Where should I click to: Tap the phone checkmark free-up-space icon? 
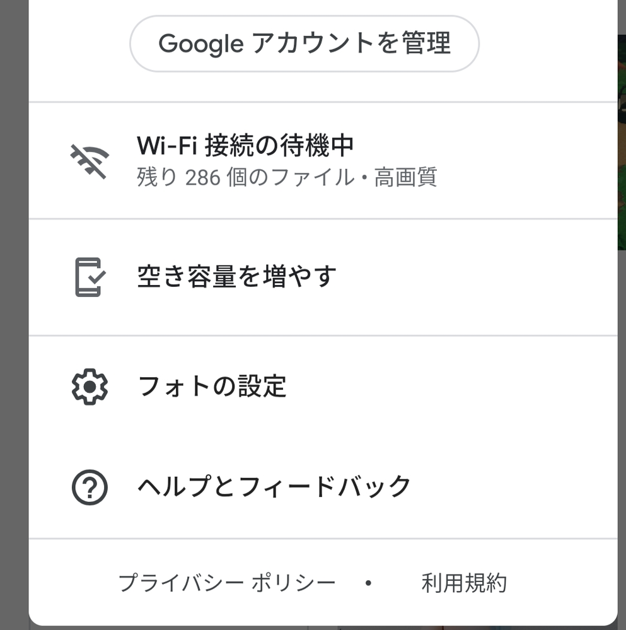pyautogui.click(x=90, y=277)
